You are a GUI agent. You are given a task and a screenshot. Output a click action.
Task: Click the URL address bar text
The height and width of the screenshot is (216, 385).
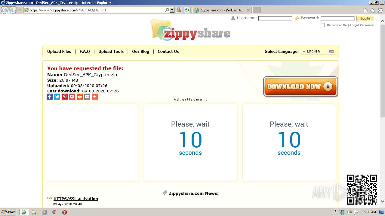(68, 10)
